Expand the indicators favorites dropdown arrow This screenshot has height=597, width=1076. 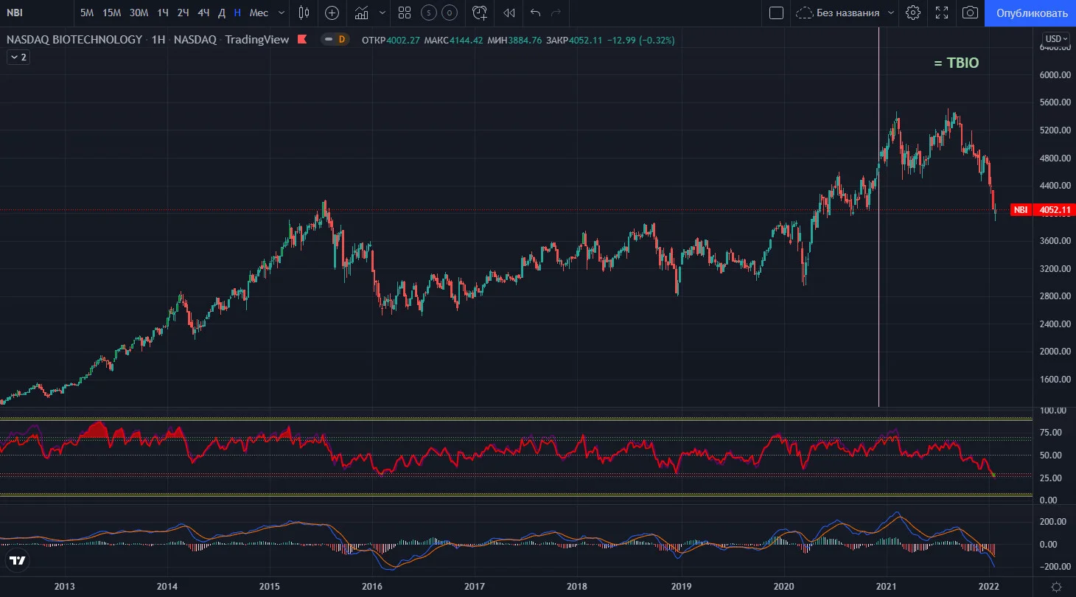click(382, 13)
